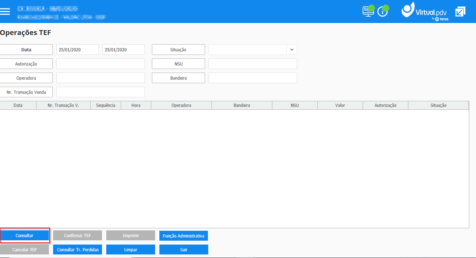Click the Imprimir button
The height and width of the screenshot is (258, 476).
click(131, 236)
